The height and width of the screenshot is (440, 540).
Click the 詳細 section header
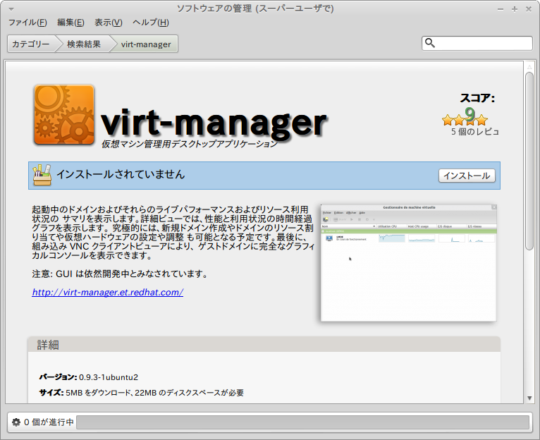[x=264, y=344]
